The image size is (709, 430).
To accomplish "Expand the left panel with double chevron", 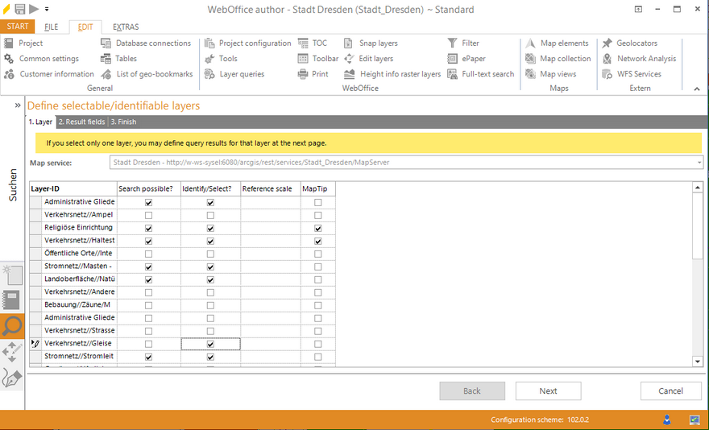I will (x=18, y=105).
